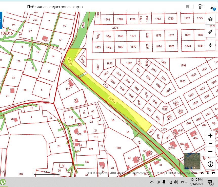Click the page title Публичная кадастровая карта
Image resolution: width=218 pixels, height=187 pixels.
[x=55, y=7]
